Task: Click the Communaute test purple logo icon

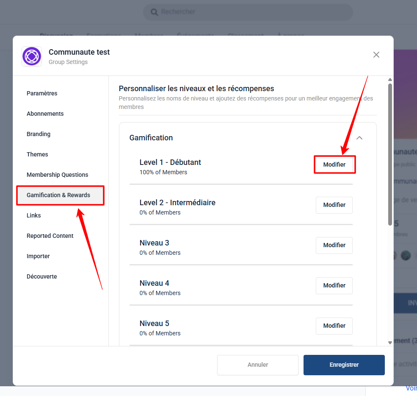Action: pos(32,56)
